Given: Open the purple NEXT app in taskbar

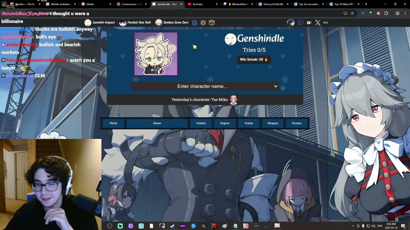Looking at the screenshot, I should (x=183, y=226).
